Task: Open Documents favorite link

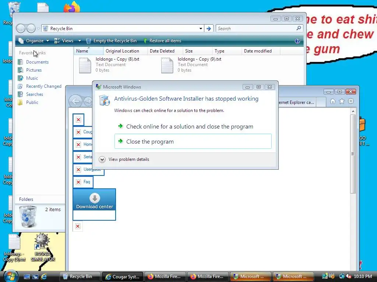Action: click(33, 62)
